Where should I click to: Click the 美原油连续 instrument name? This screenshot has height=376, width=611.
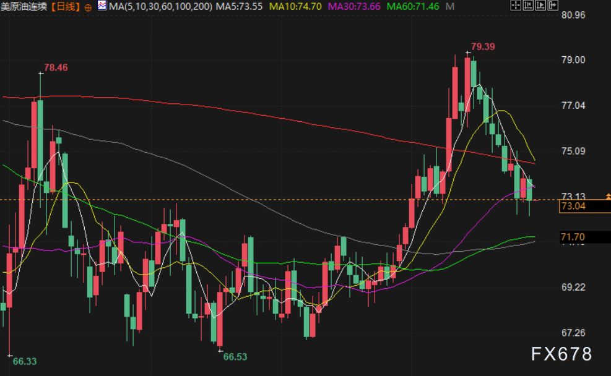point(24,7)
